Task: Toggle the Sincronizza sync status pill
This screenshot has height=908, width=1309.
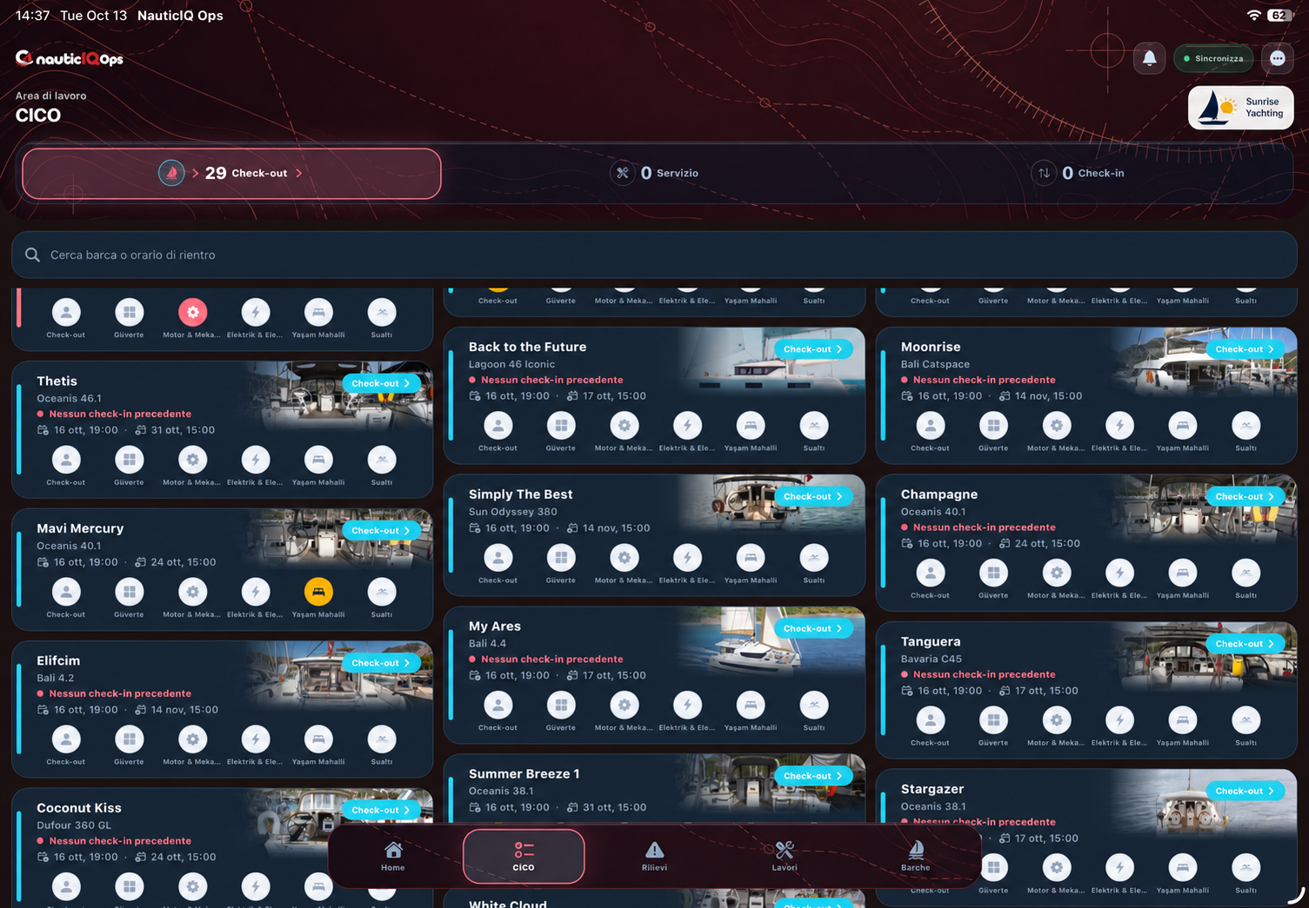Action: click(x=1213, y=58)
